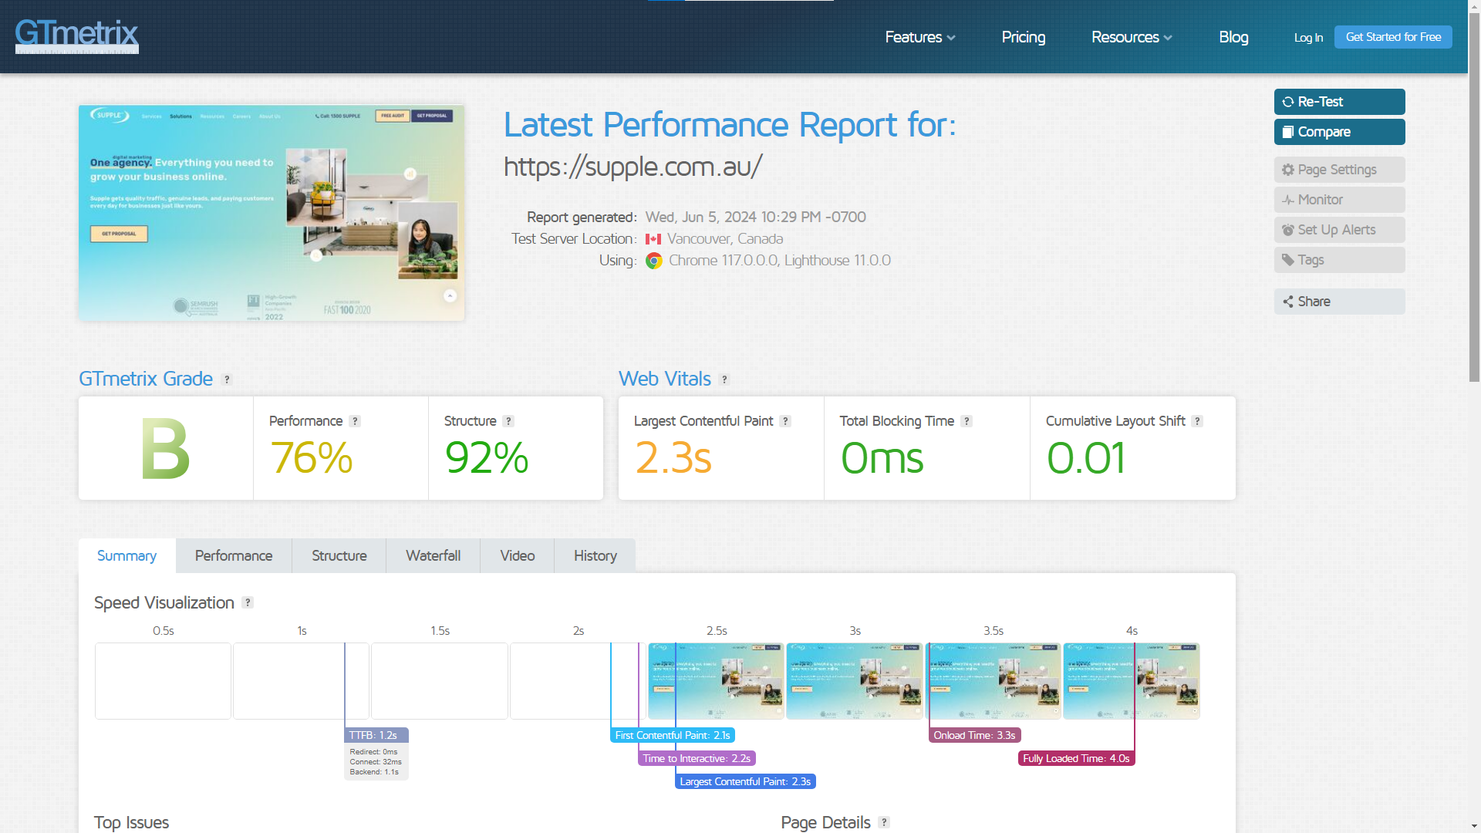
Task: Click the Monitor button
Action: (x=1339, y=200)
